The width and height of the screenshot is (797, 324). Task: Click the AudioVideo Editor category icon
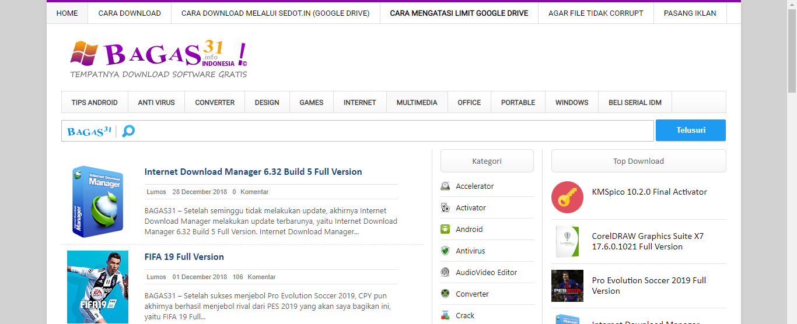[445, 272]
